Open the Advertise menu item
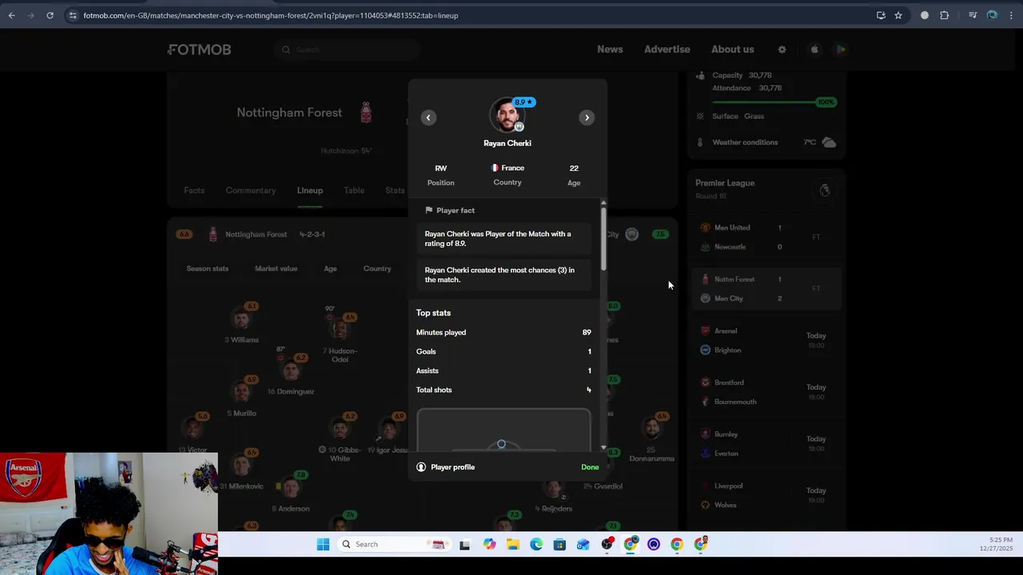1023x575 pixels. pos(667,50)
